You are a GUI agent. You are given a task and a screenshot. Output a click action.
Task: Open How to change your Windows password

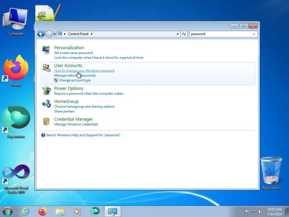(84, 71)
